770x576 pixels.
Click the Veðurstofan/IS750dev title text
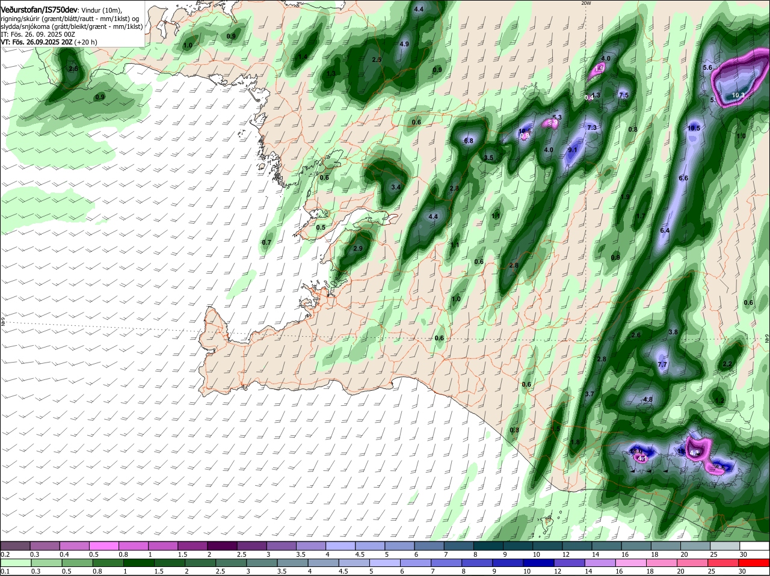point(39,10)
